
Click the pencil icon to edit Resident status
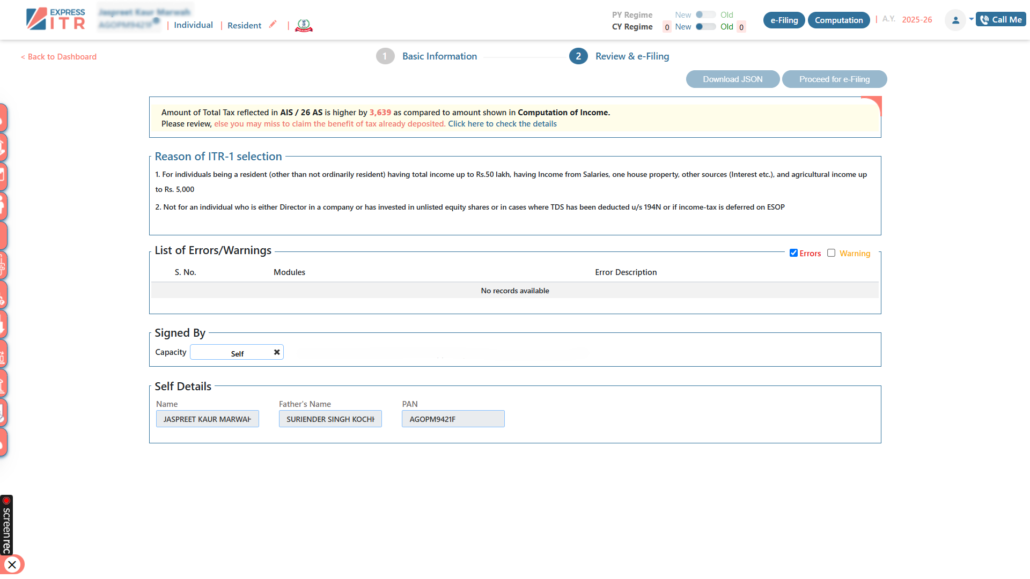pyautogui.click(x=274, y=24)
